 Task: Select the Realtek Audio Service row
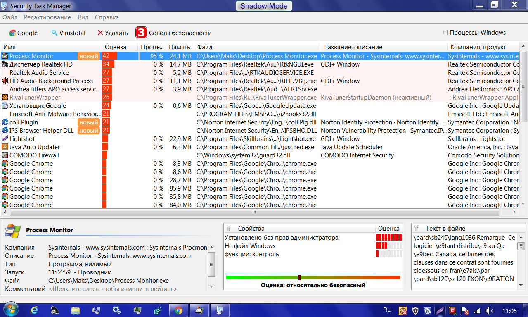(x=260, y=72)
